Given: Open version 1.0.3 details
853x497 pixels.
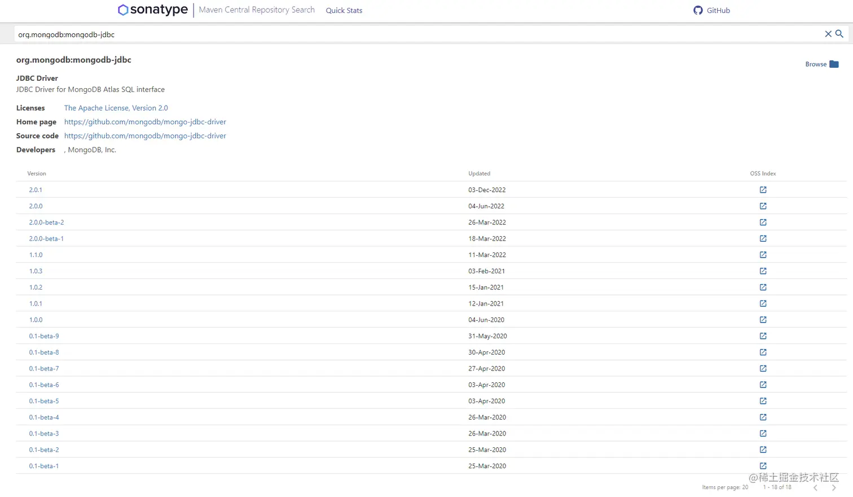Looking at the screenshot, I should click(x=36, y=271).
